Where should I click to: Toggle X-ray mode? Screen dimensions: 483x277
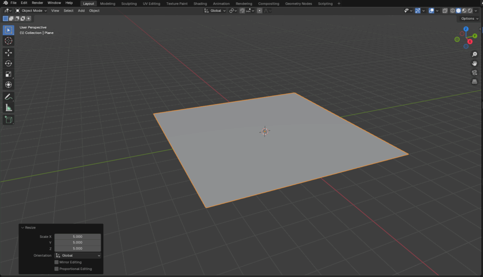pos(445,10)
